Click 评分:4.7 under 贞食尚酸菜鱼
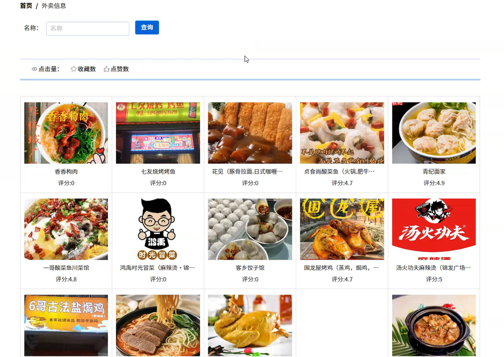The height and width of the screenshot is (357, 504). (342, 183)
